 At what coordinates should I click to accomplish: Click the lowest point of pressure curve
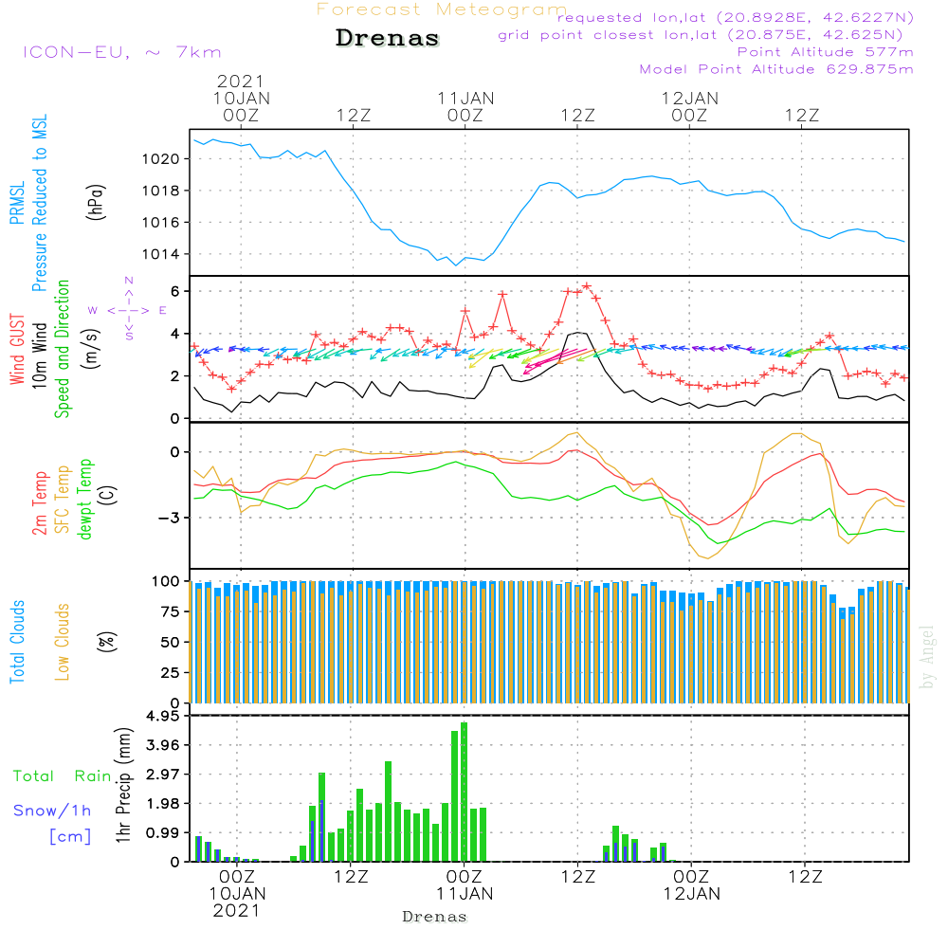456,264
